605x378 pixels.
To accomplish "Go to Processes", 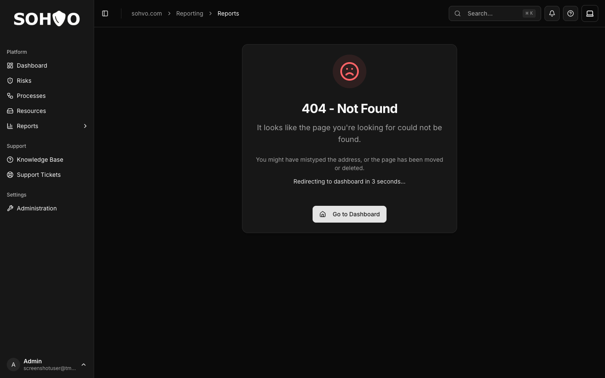I will [x=47, y=96].
